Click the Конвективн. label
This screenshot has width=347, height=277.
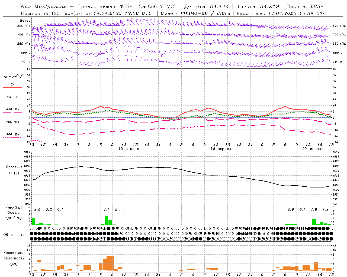tap(14, 253)
